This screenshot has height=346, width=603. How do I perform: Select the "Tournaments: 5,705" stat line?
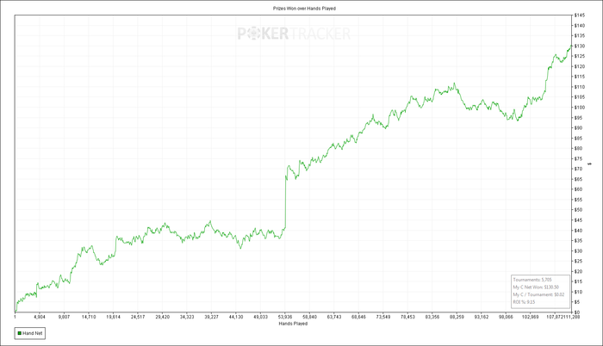coord(532,280)
